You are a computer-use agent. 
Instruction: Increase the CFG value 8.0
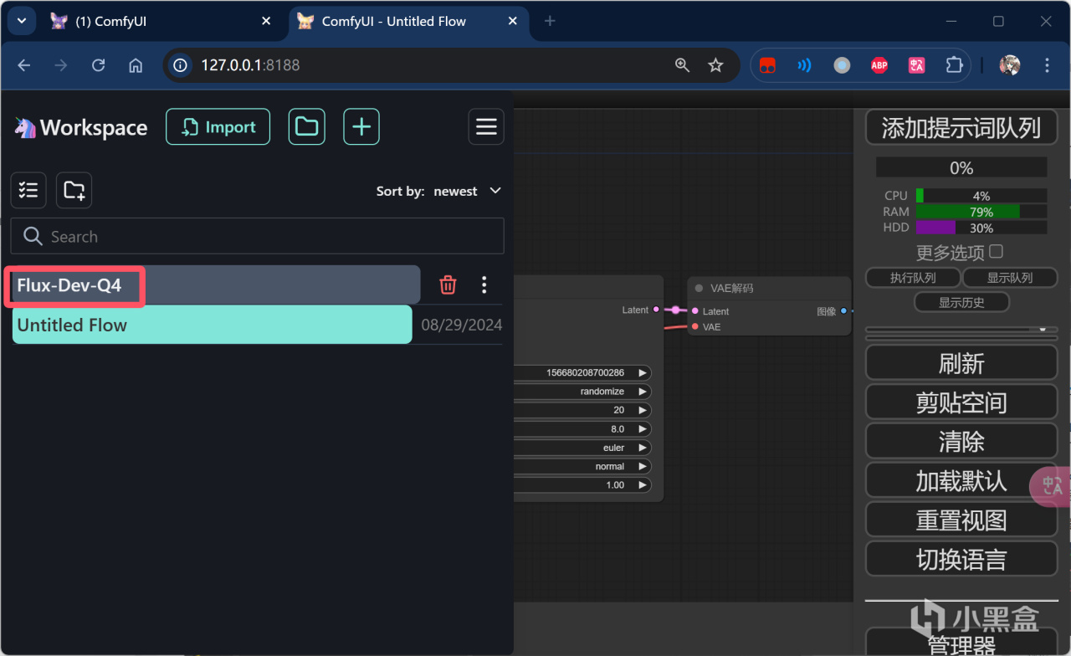[643, 428]
